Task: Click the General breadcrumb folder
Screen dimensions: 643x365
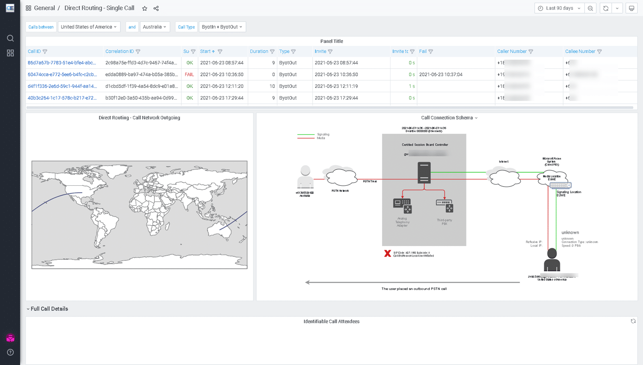Action: click(44, 8)
